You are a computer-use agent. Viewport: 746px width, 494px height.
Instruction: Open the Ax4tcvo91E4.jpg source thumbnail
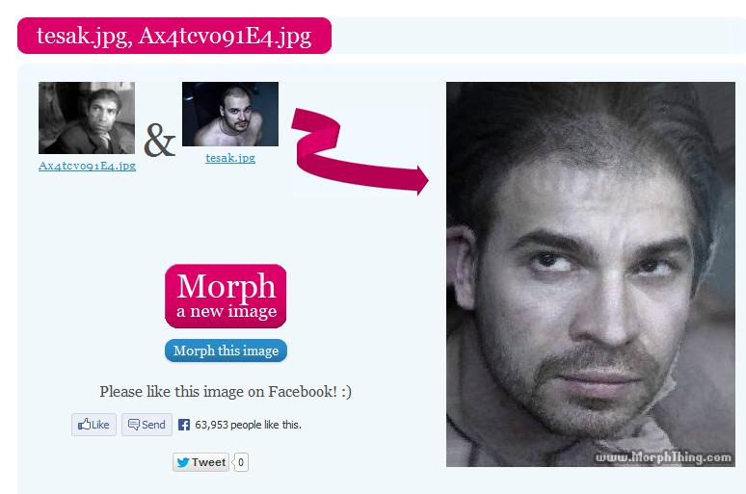[87, 117]
